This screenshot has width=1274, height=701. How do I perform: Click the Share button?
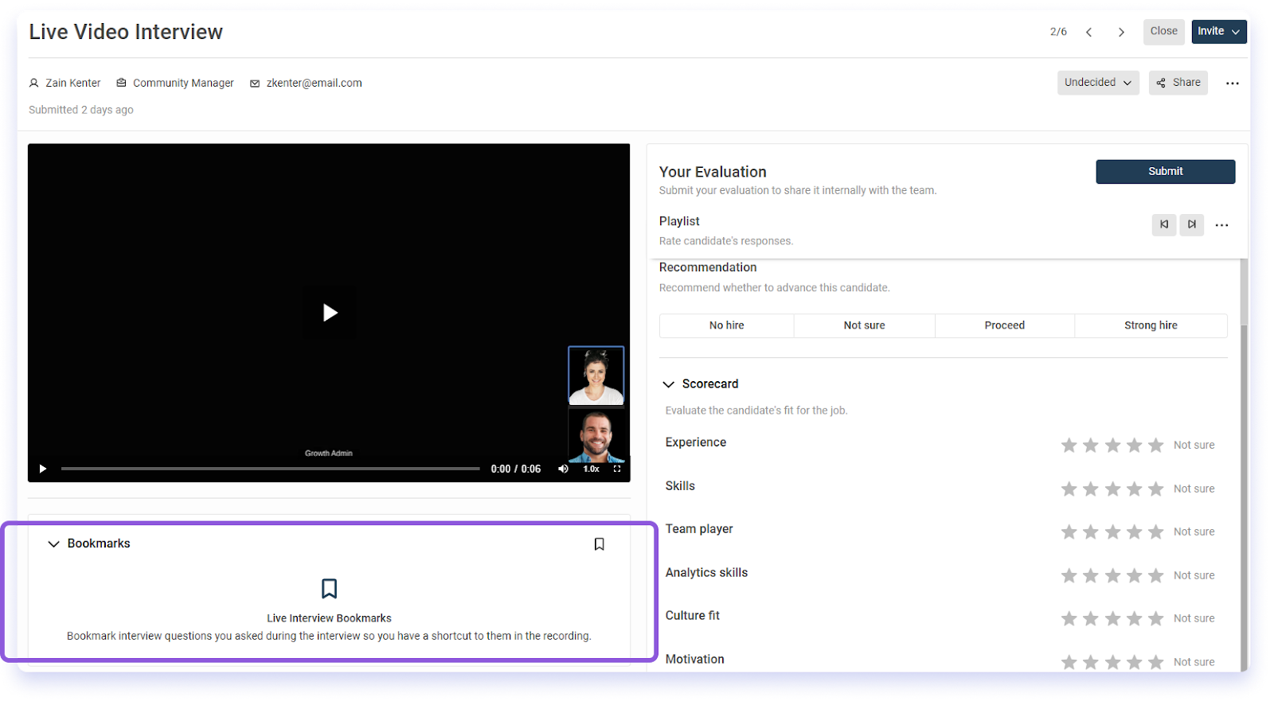click(x=1178, y=83)
